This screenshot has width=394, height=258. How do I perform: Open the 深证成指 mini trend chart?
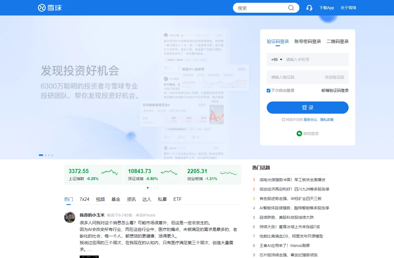pyautogui.click(x=169, y=172)
